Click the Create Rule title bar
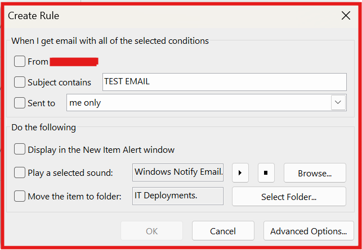Viewport: 362px width, 250px height. point(171,16)
